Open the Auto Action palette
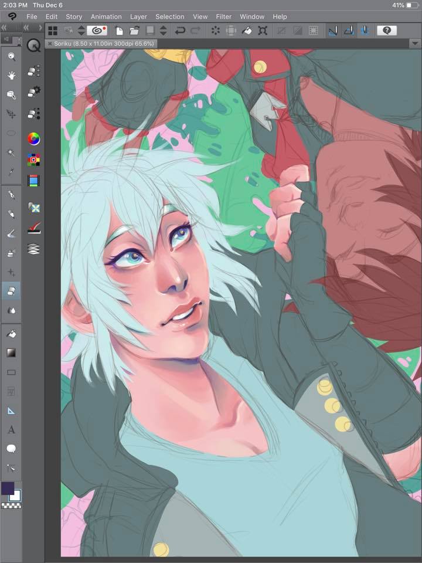This screenshot has width=422, height=563. pos(34,228)
